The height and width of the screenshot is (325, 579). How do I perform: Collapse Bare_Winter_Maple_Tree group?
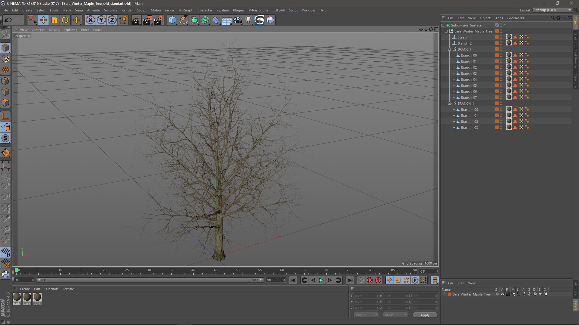click(x=446, y=31)
